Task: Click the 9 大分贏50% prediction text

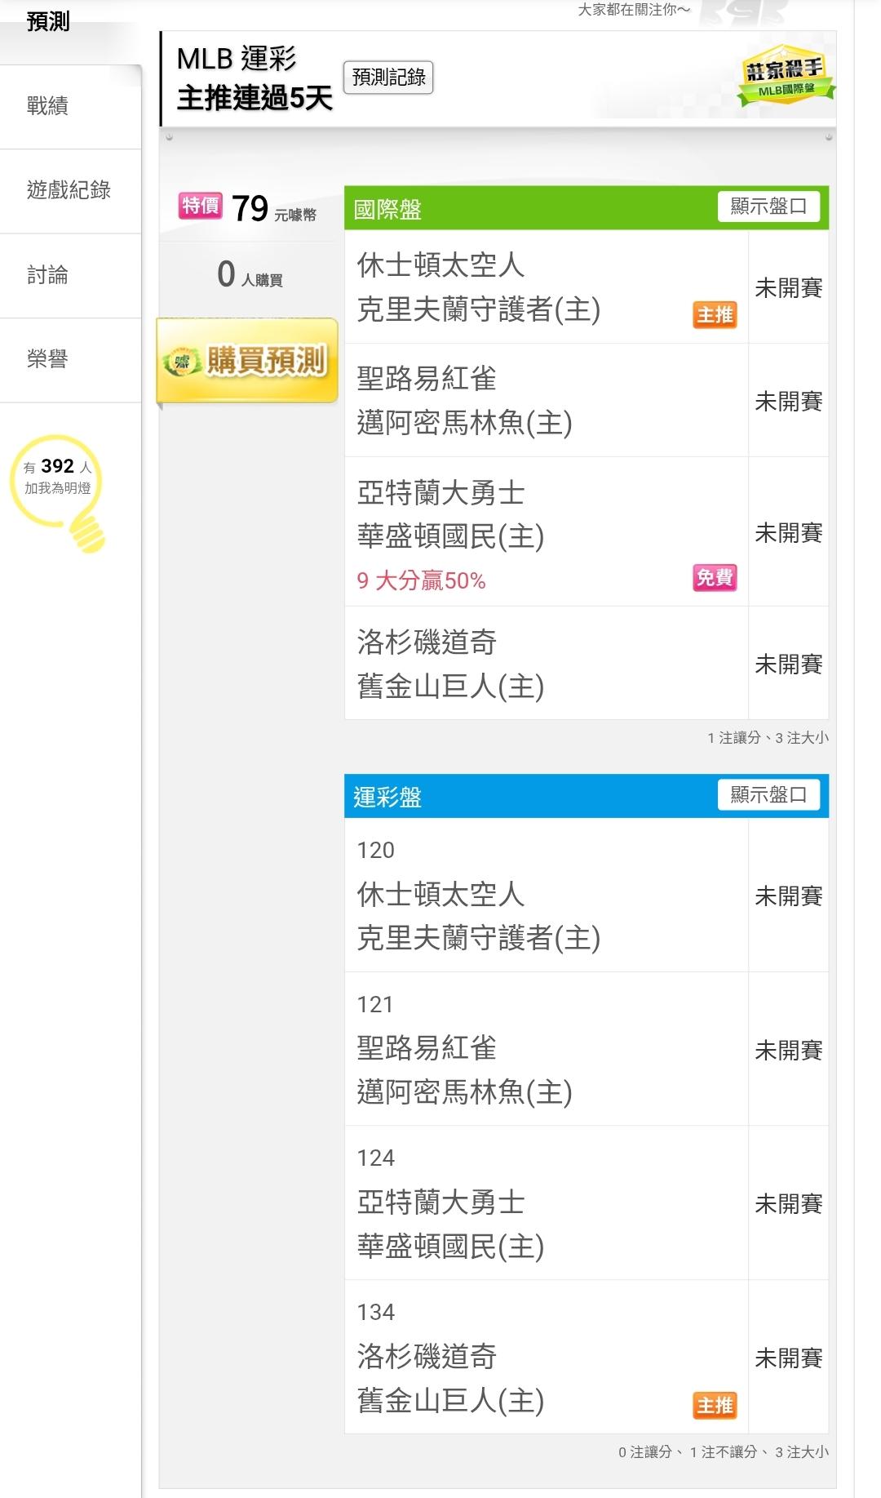Action: 421,581
